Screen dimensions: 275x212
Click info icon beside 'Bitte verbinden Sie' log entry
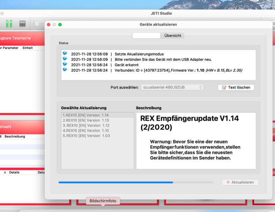pos(65,58)
